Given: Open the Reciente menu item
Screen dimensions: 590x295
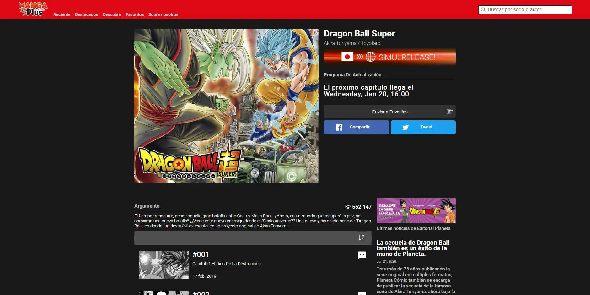Looking at the screenshot, I should pyautogui.click(x=62, y=14).
